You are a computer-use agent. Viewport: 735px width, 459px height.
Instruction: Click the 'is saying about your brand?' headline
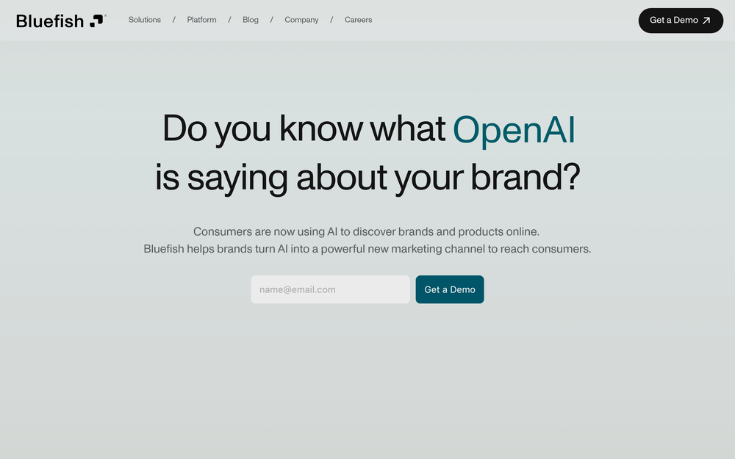click(367, 178)
